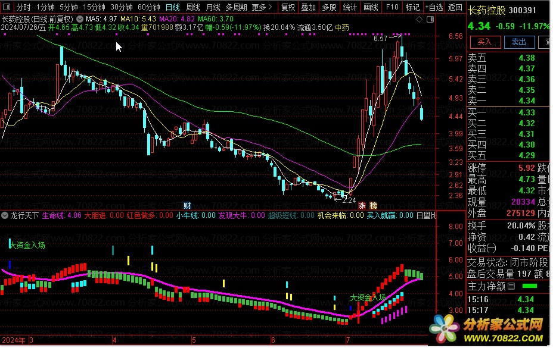The image size is (553, 348).
Task: Click the 财 finance marker
Action: pyautogui.click(x=187, y=205)
